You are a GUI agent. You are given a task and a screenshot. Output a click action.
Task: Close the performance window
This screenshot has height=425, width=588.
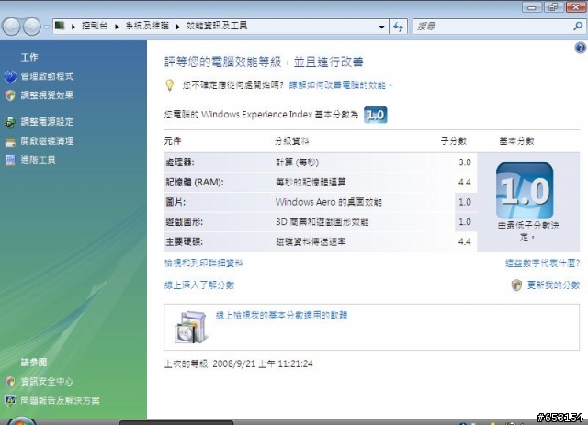[576, 7]
